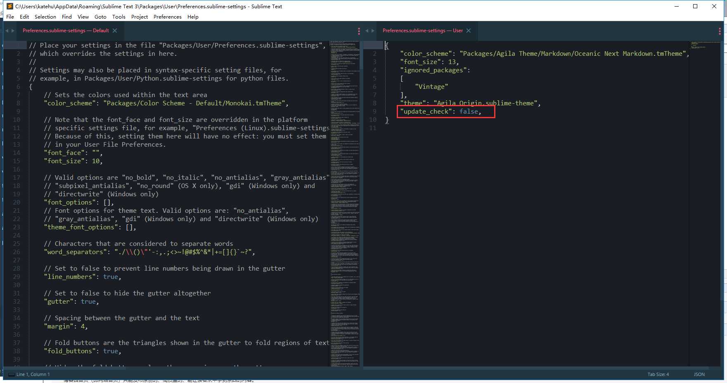727x383 pixels.
Task: Go to next tab in left pane
Action: pyautogui.click(x=13, y=31)
